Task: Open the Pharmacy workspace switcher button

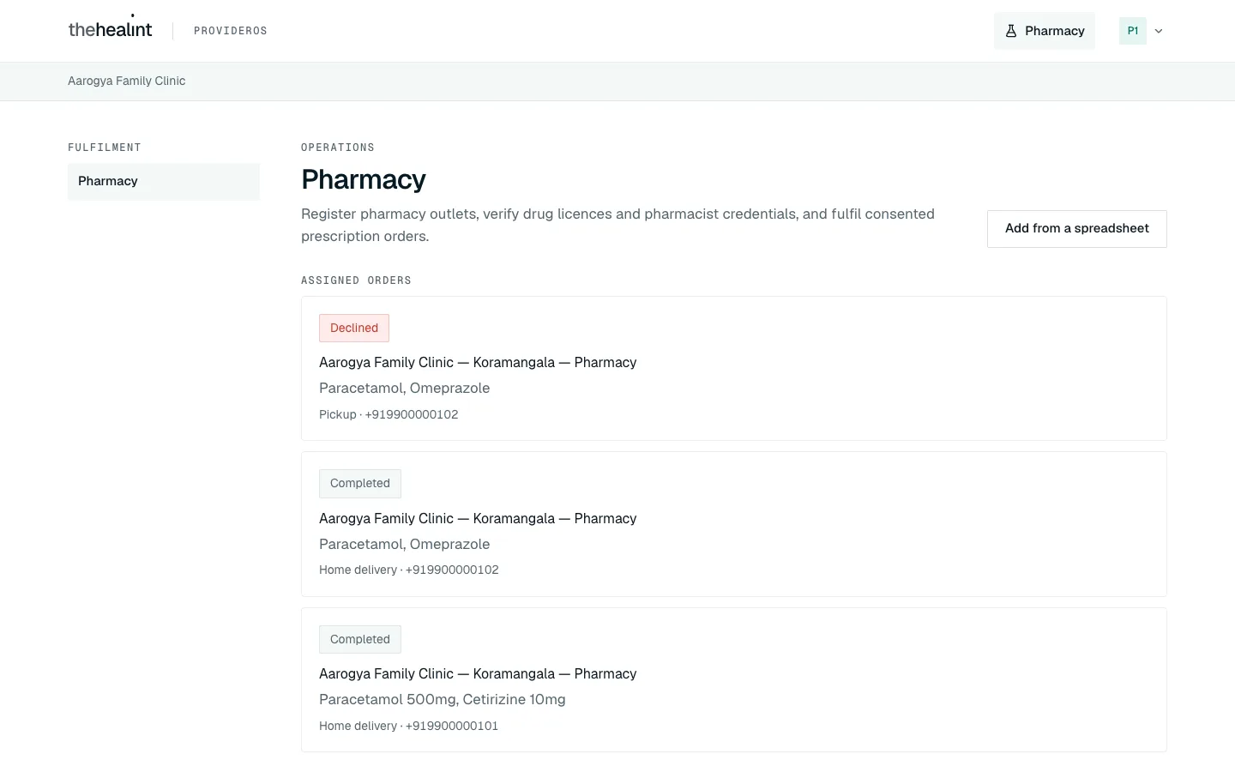Action: [x=1045, y=31]
